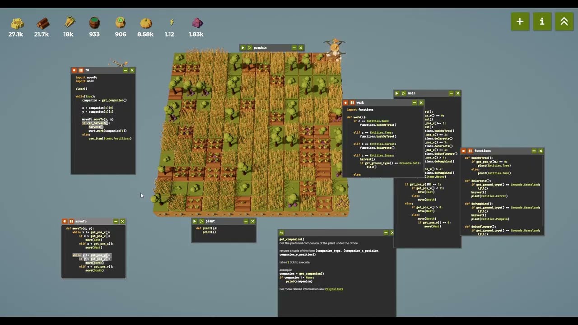Click move(South) line in moveTo editor
Image resolution: width=578 pixels, height=325 pixels.
(94, 270)
